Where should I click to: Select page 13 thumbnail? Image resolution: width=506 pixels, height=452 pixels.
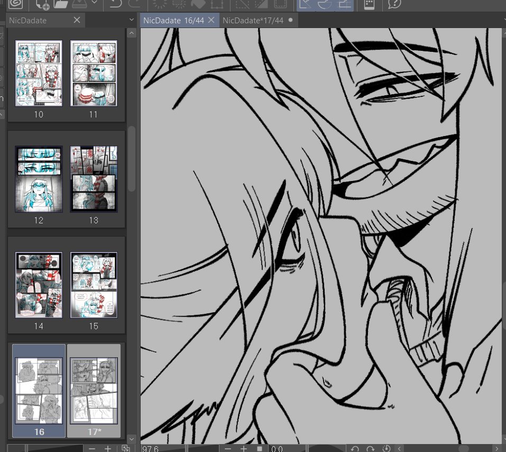tap(94, 179)
